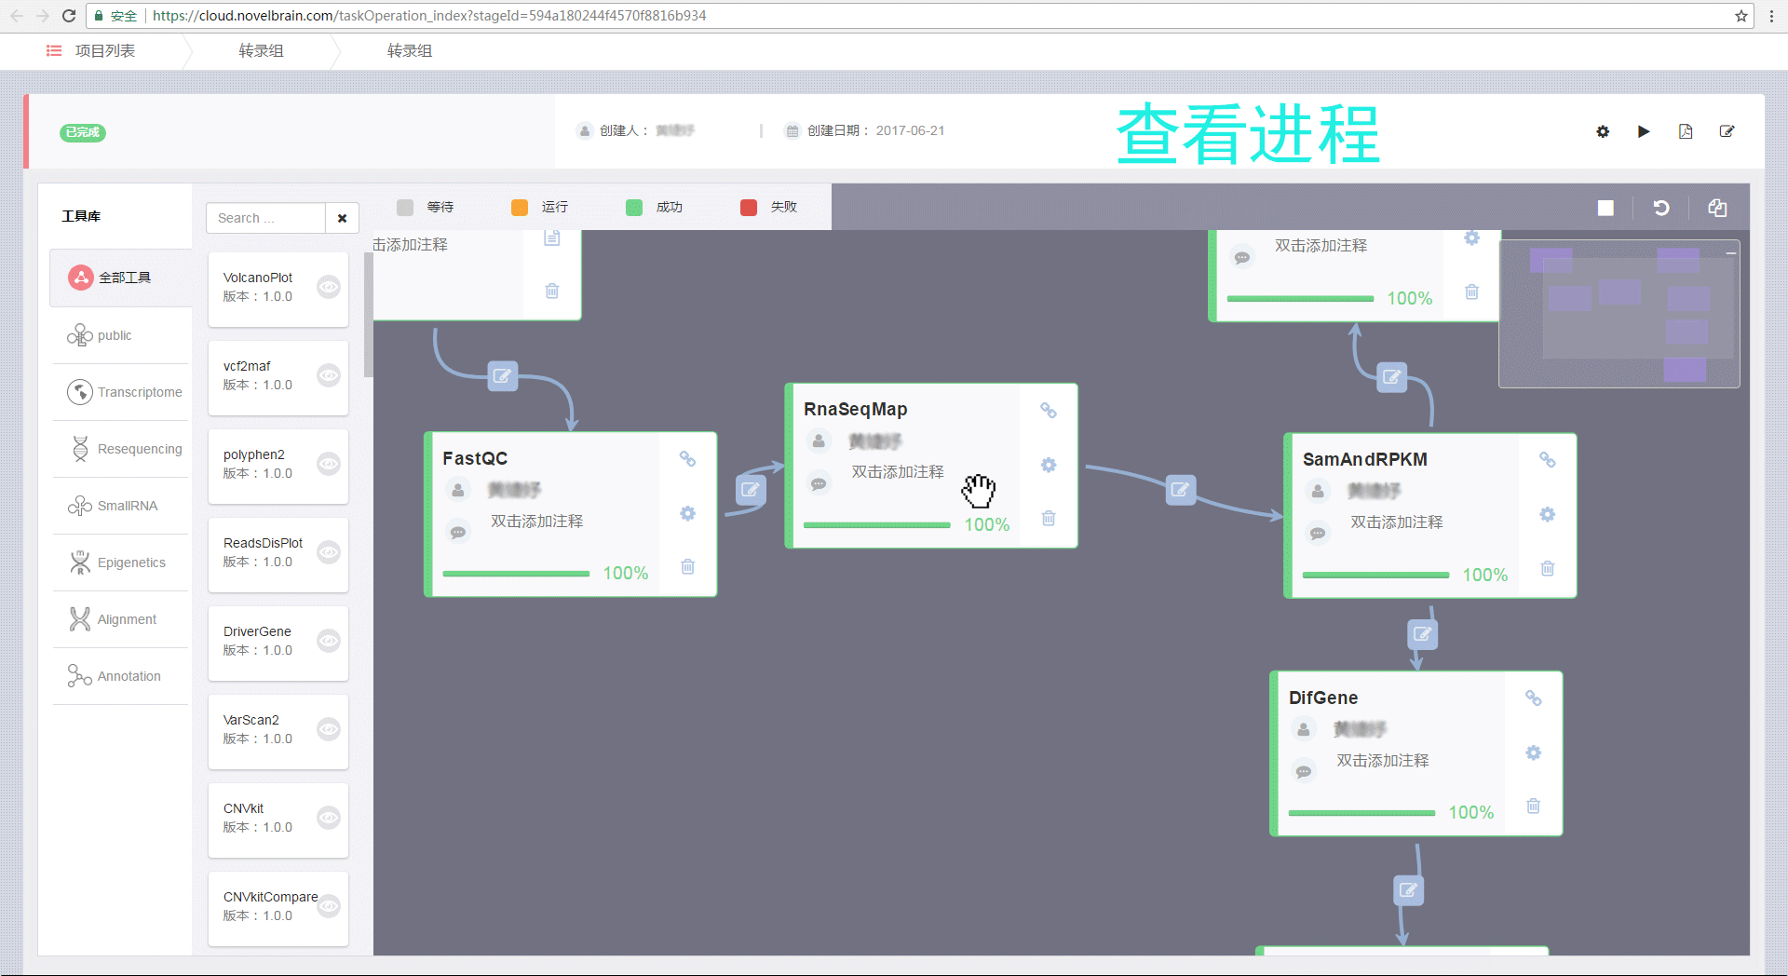Clear the tool search with X button
The height and width of the screenshot is (976, 1788).
[x=342, y=218]
